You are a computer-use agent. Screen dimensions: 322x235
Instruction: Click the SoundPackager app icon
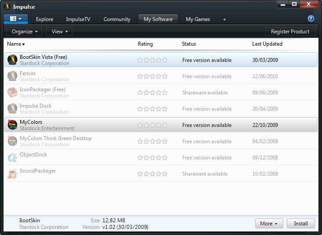tap(12, 174)
